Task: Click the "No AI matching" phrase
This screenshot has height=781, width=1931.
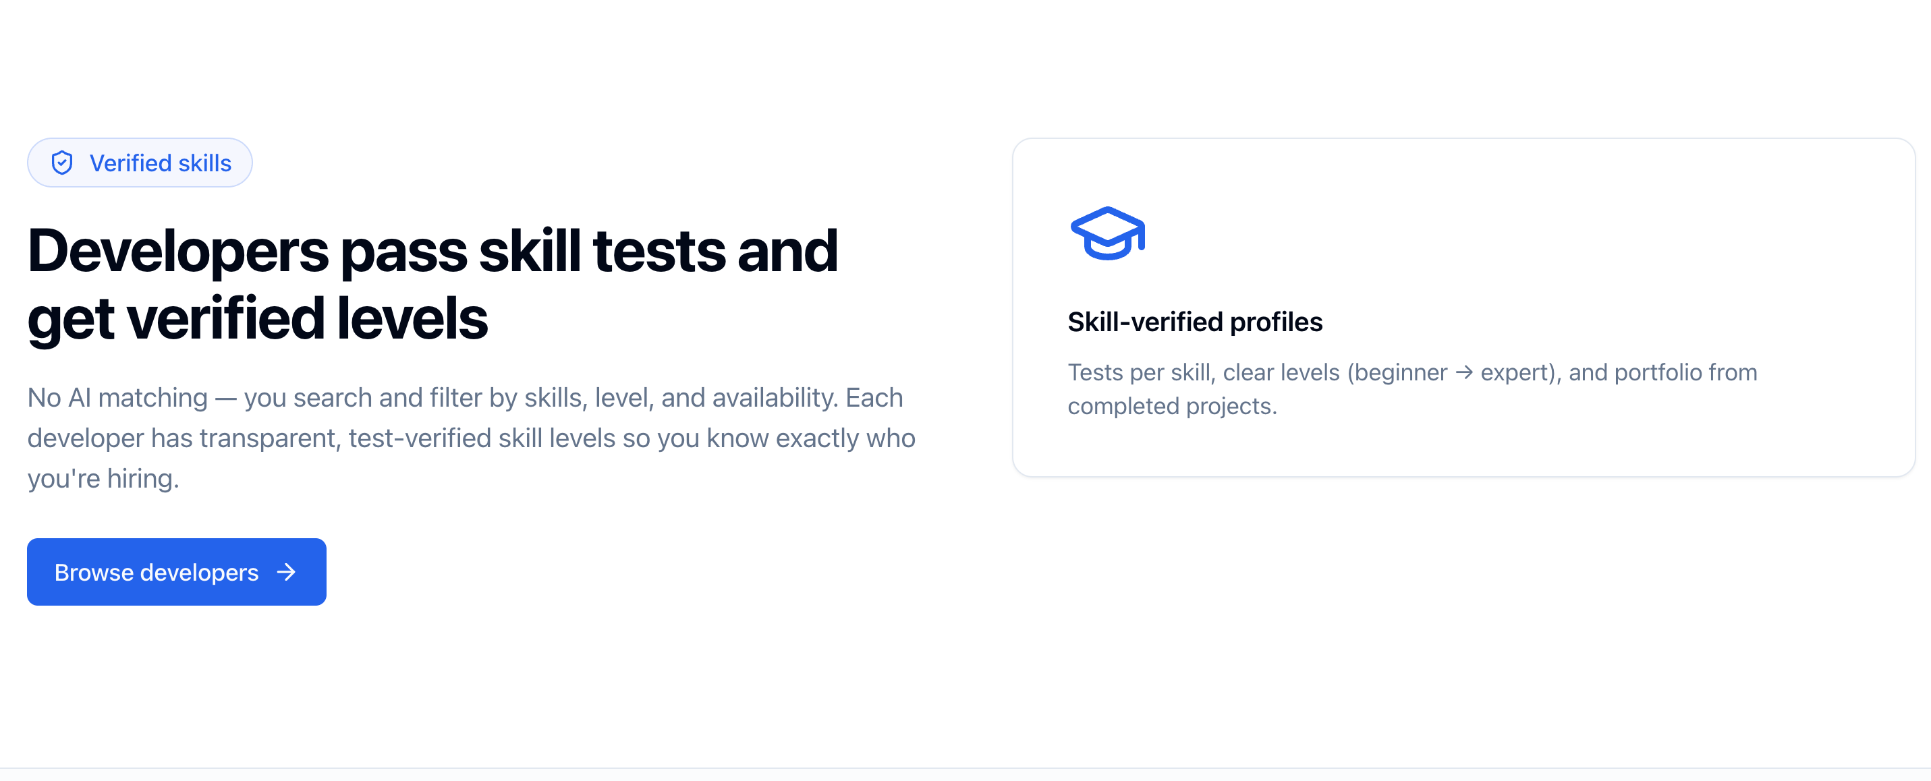Action: (117, 397)
